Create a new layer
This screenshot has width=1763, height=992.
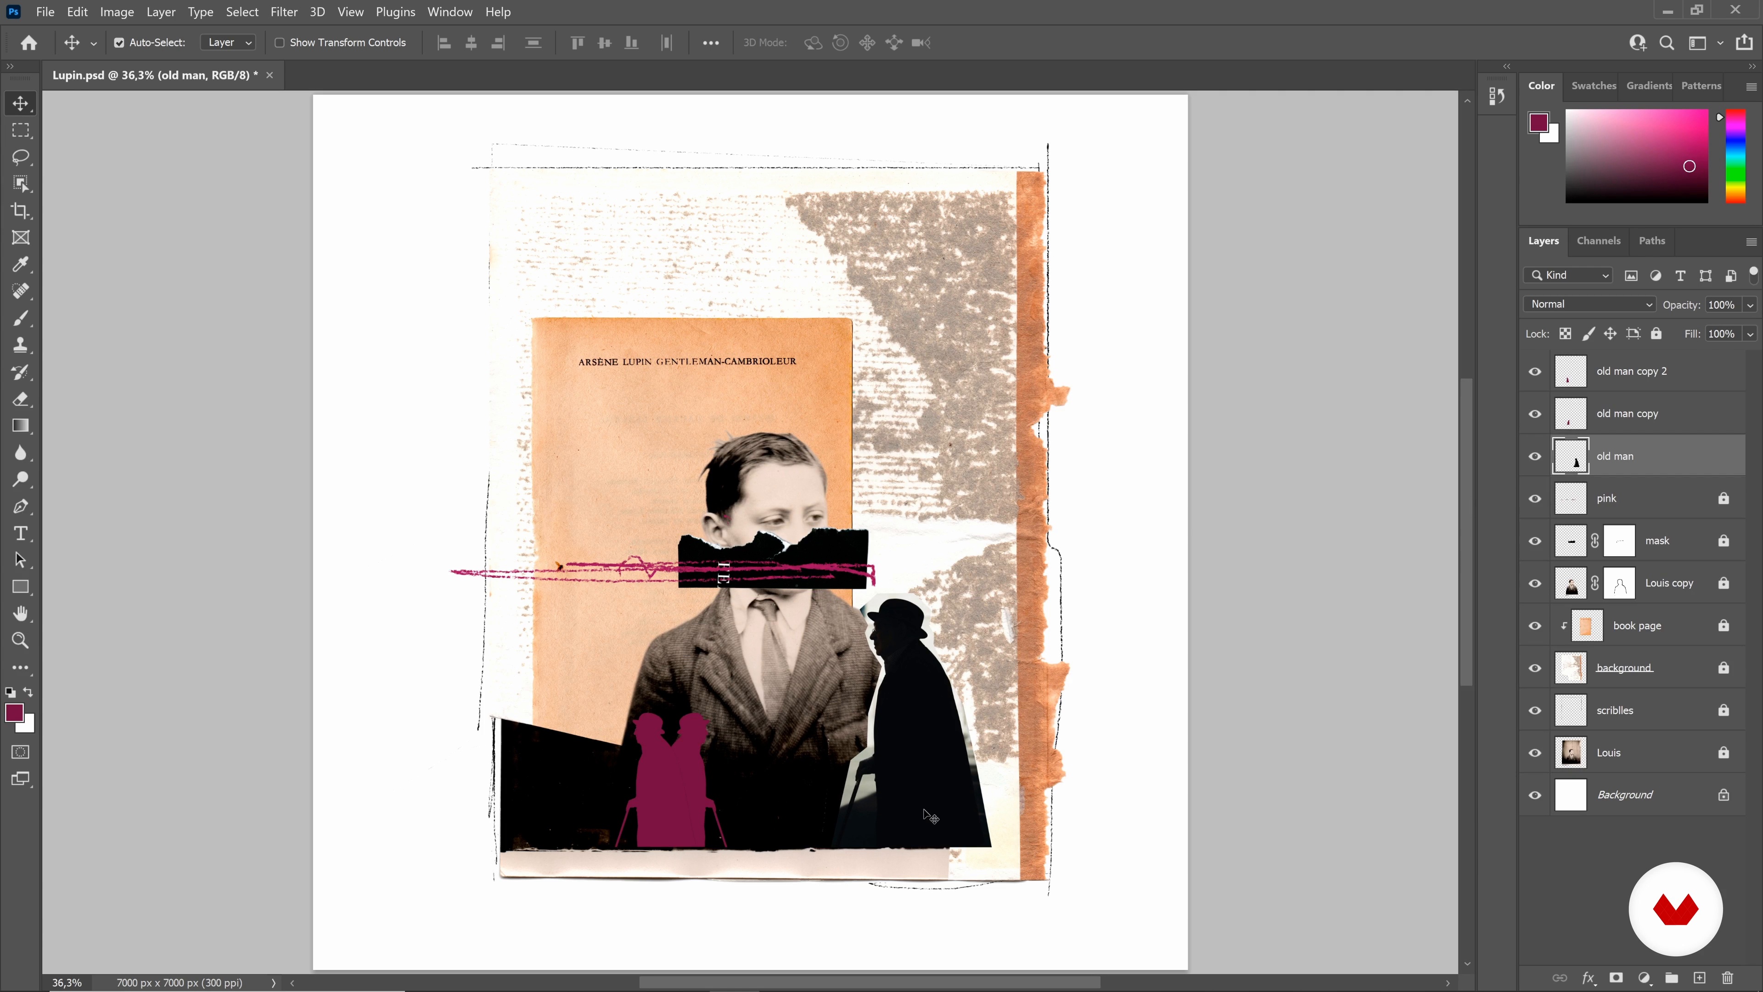1699,978
